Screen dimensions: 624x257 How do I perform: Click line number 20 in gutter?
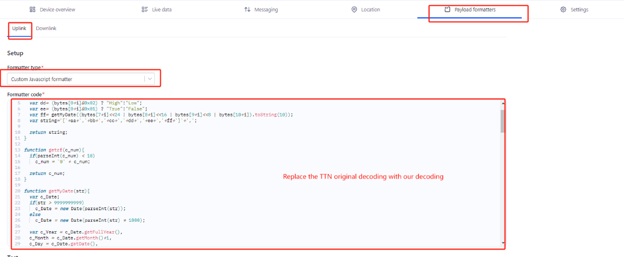[x=17, y=191]
